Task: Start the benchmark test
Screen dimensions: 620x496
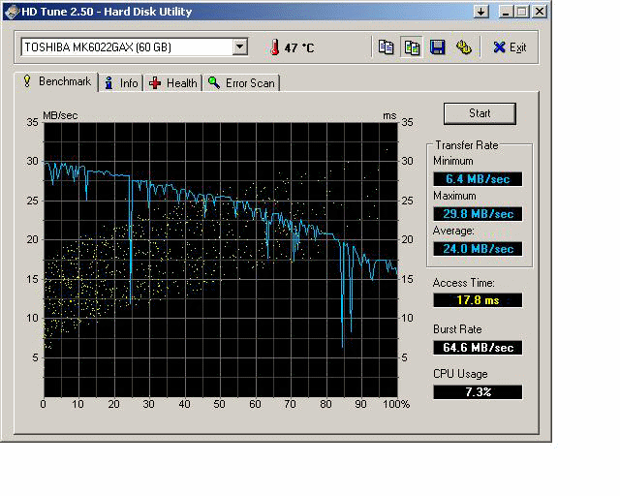Action: [480, 113]
